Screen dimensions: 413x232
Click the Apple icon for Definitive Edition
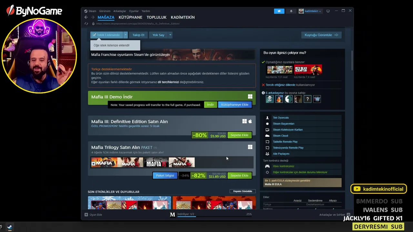point(250,121)
